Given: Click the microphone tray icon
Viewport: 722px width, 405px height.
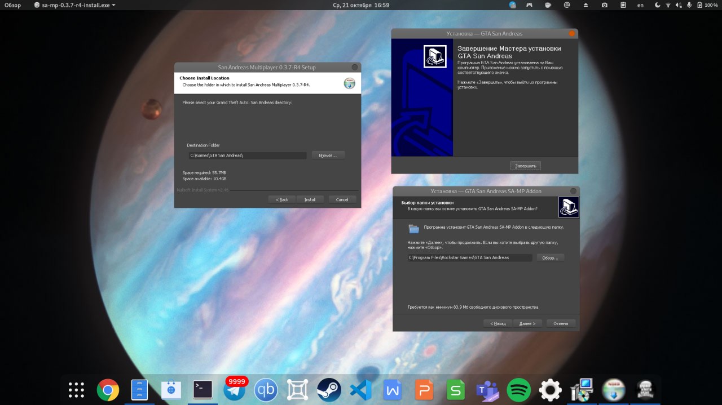Looking at the screenshot, I should [689, 5].
